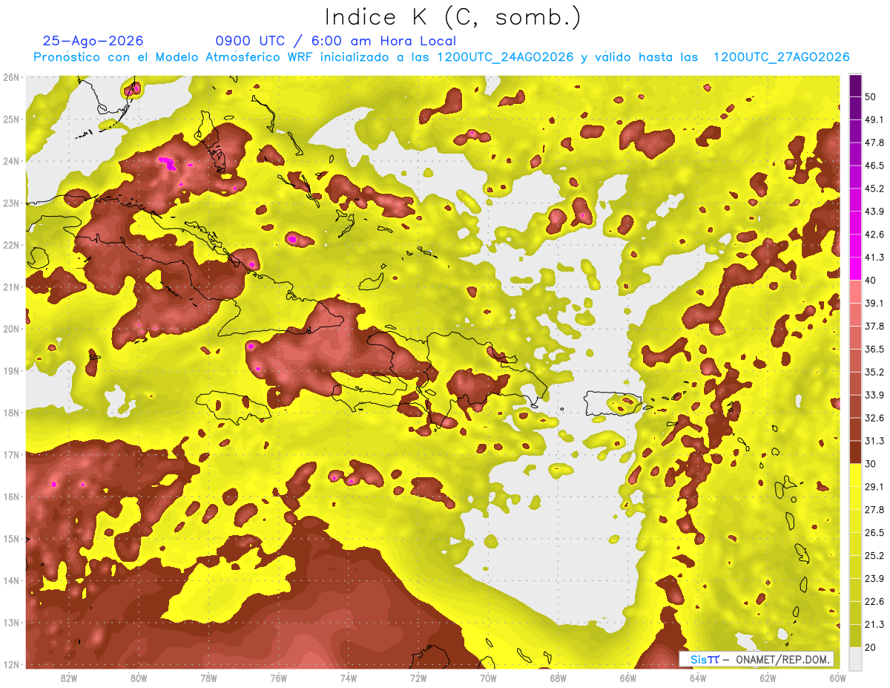Screen dimensions: 890x688
Task: Click the "80W" longitude label
Action: click(x=138, y=678)
